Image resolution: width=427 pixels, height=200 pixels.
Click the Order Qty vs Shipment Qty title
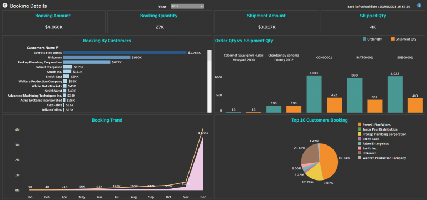coord(244,41)
